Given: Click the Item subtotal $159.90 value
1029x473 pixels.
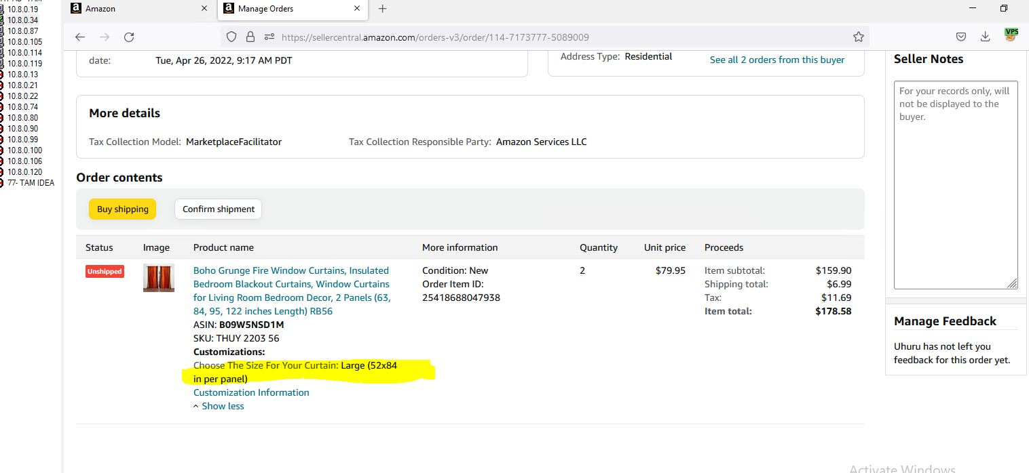Looking at the screenshot, I should point(834,270).
